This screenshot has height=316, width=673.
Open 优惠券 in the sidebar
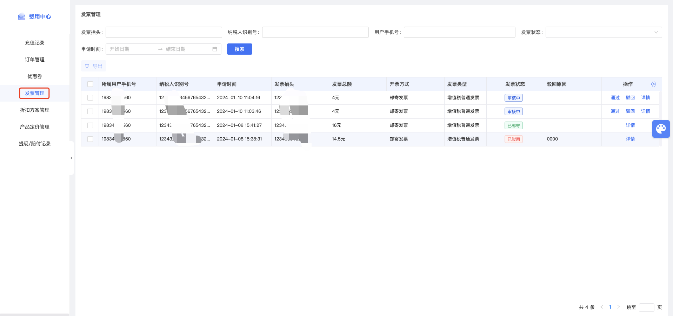click(35, 76)
